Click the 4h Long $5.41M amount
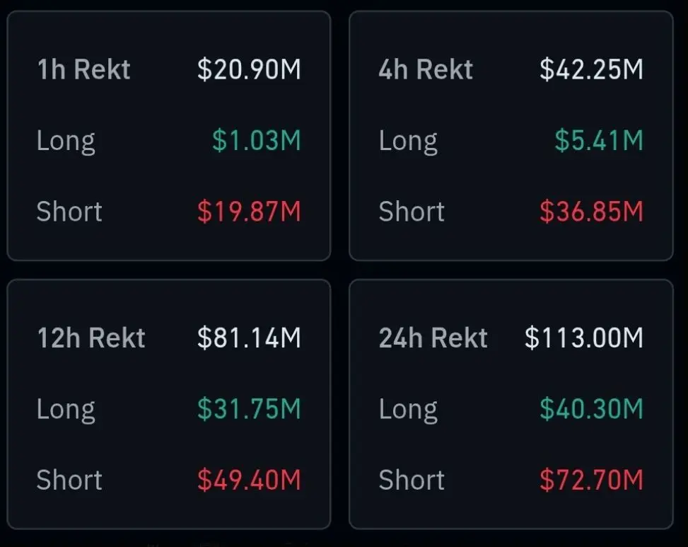The height and width of the screenshot is (547, 688). [598, 141]
